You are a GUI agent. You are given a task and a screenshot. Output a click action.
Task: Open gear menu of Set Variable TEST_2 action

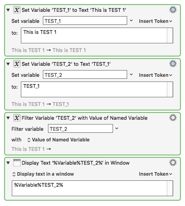(173, 64)
